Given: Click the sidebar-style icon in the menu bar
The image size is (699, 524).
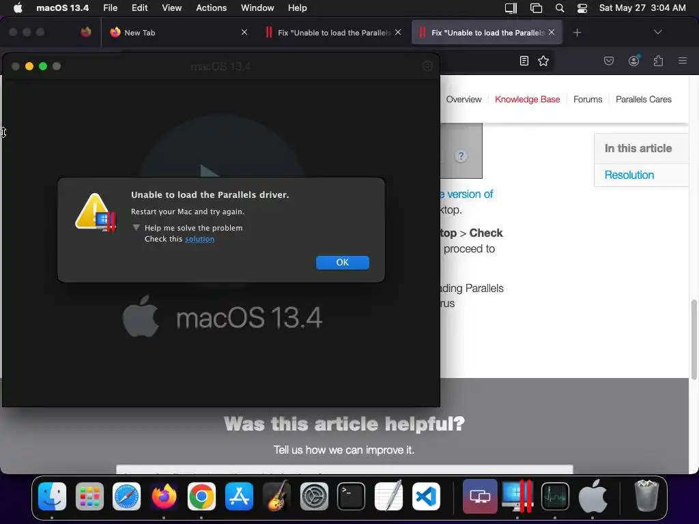Looking at the screenshot, I should [x=511, y=8].
